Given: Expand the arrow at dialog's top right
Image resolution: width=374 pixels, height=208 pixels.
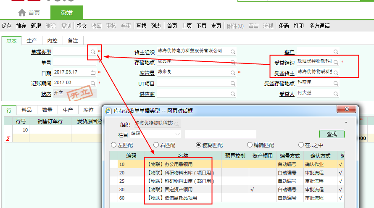Looking at the screenshot, I should (x=345, y=122).
